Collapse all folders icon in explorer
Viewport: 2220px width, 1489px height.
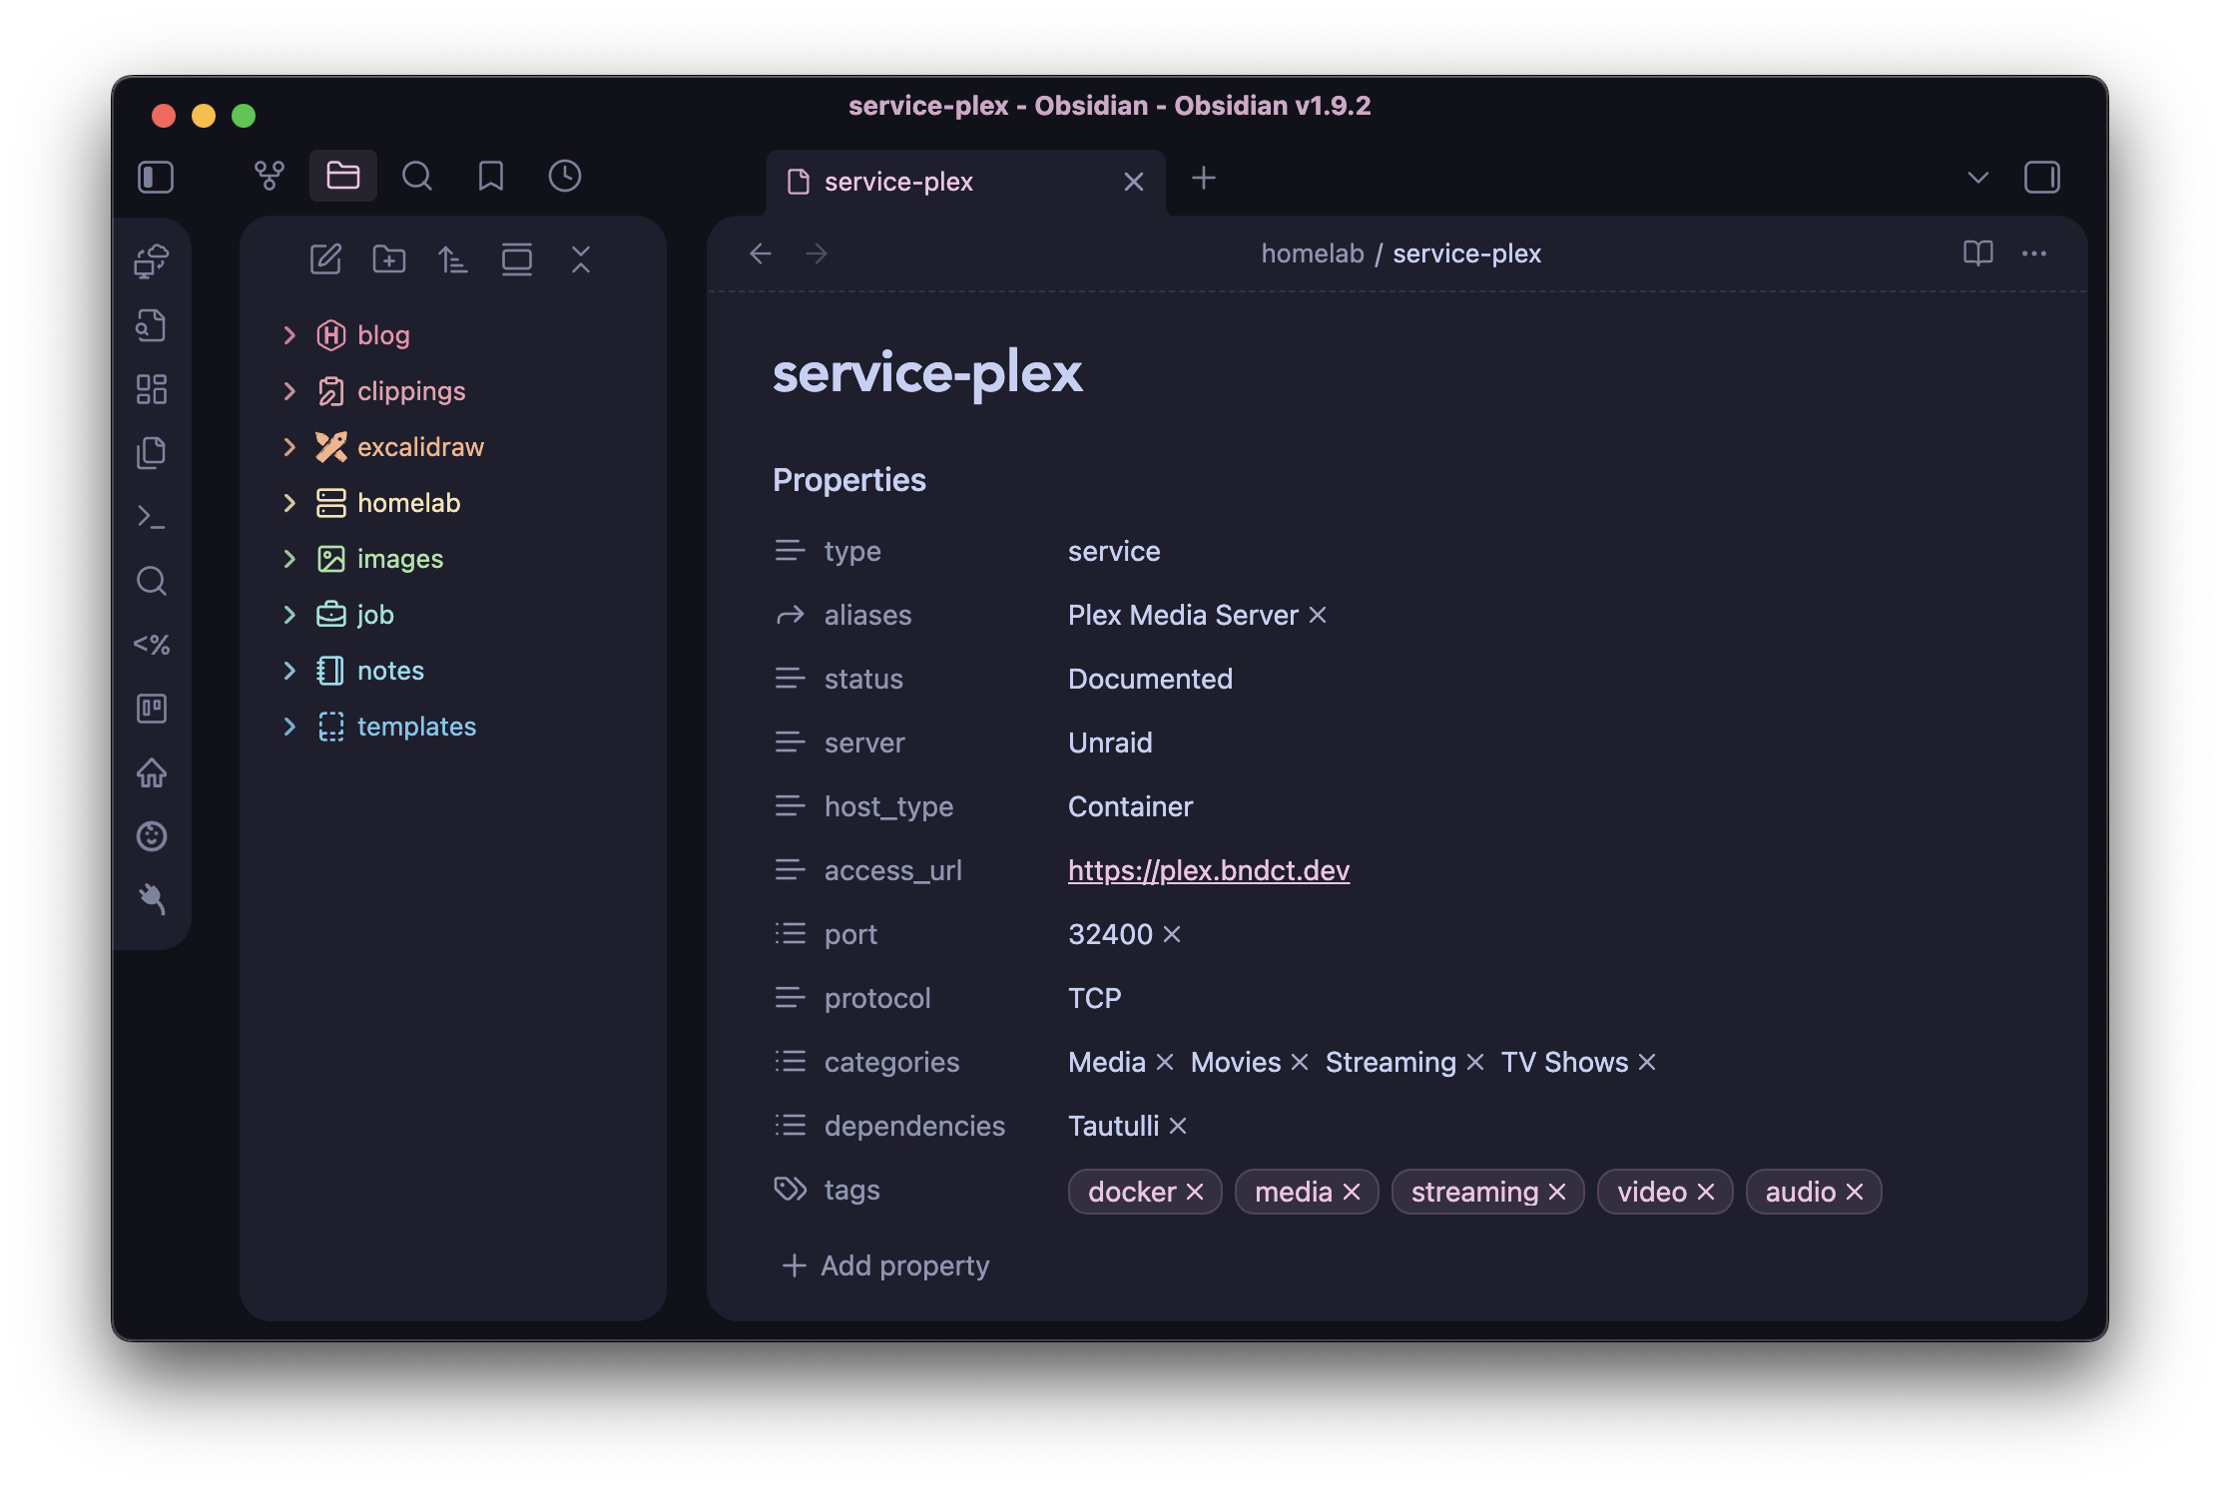(x=581, y=259)
